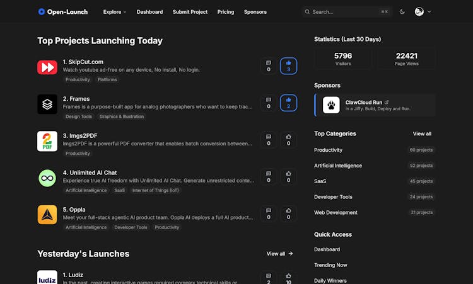
Task: Click the Internet of Things (IoT) tag
Action: 155,190
